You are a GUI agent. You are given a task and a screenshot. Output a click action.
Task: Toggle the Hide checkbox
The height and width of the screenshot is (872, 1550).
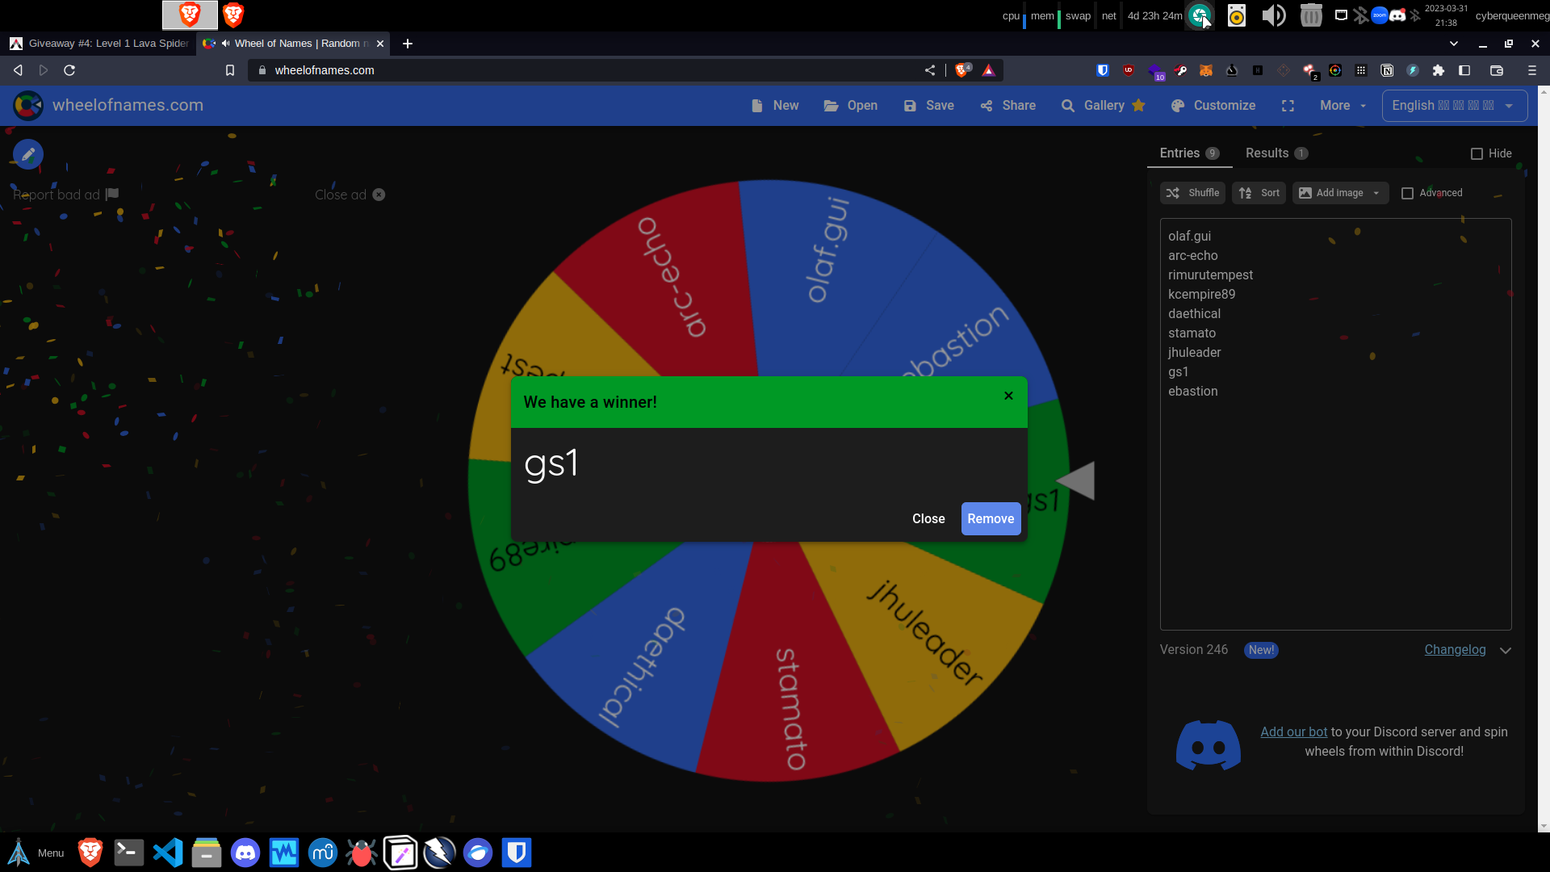(1477, 153)
